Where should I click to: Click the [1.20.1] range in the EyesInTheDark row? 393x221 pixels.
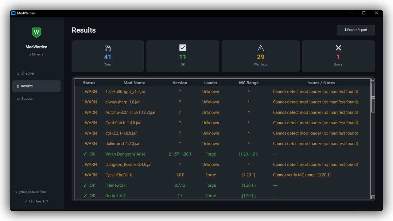pyautogui.click(x=249, y=175)
